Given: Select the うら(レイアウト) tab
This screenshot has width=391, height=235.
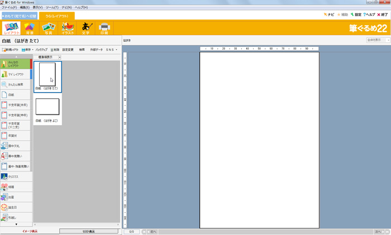Looking at the screenshot, I should click(56, 16).
